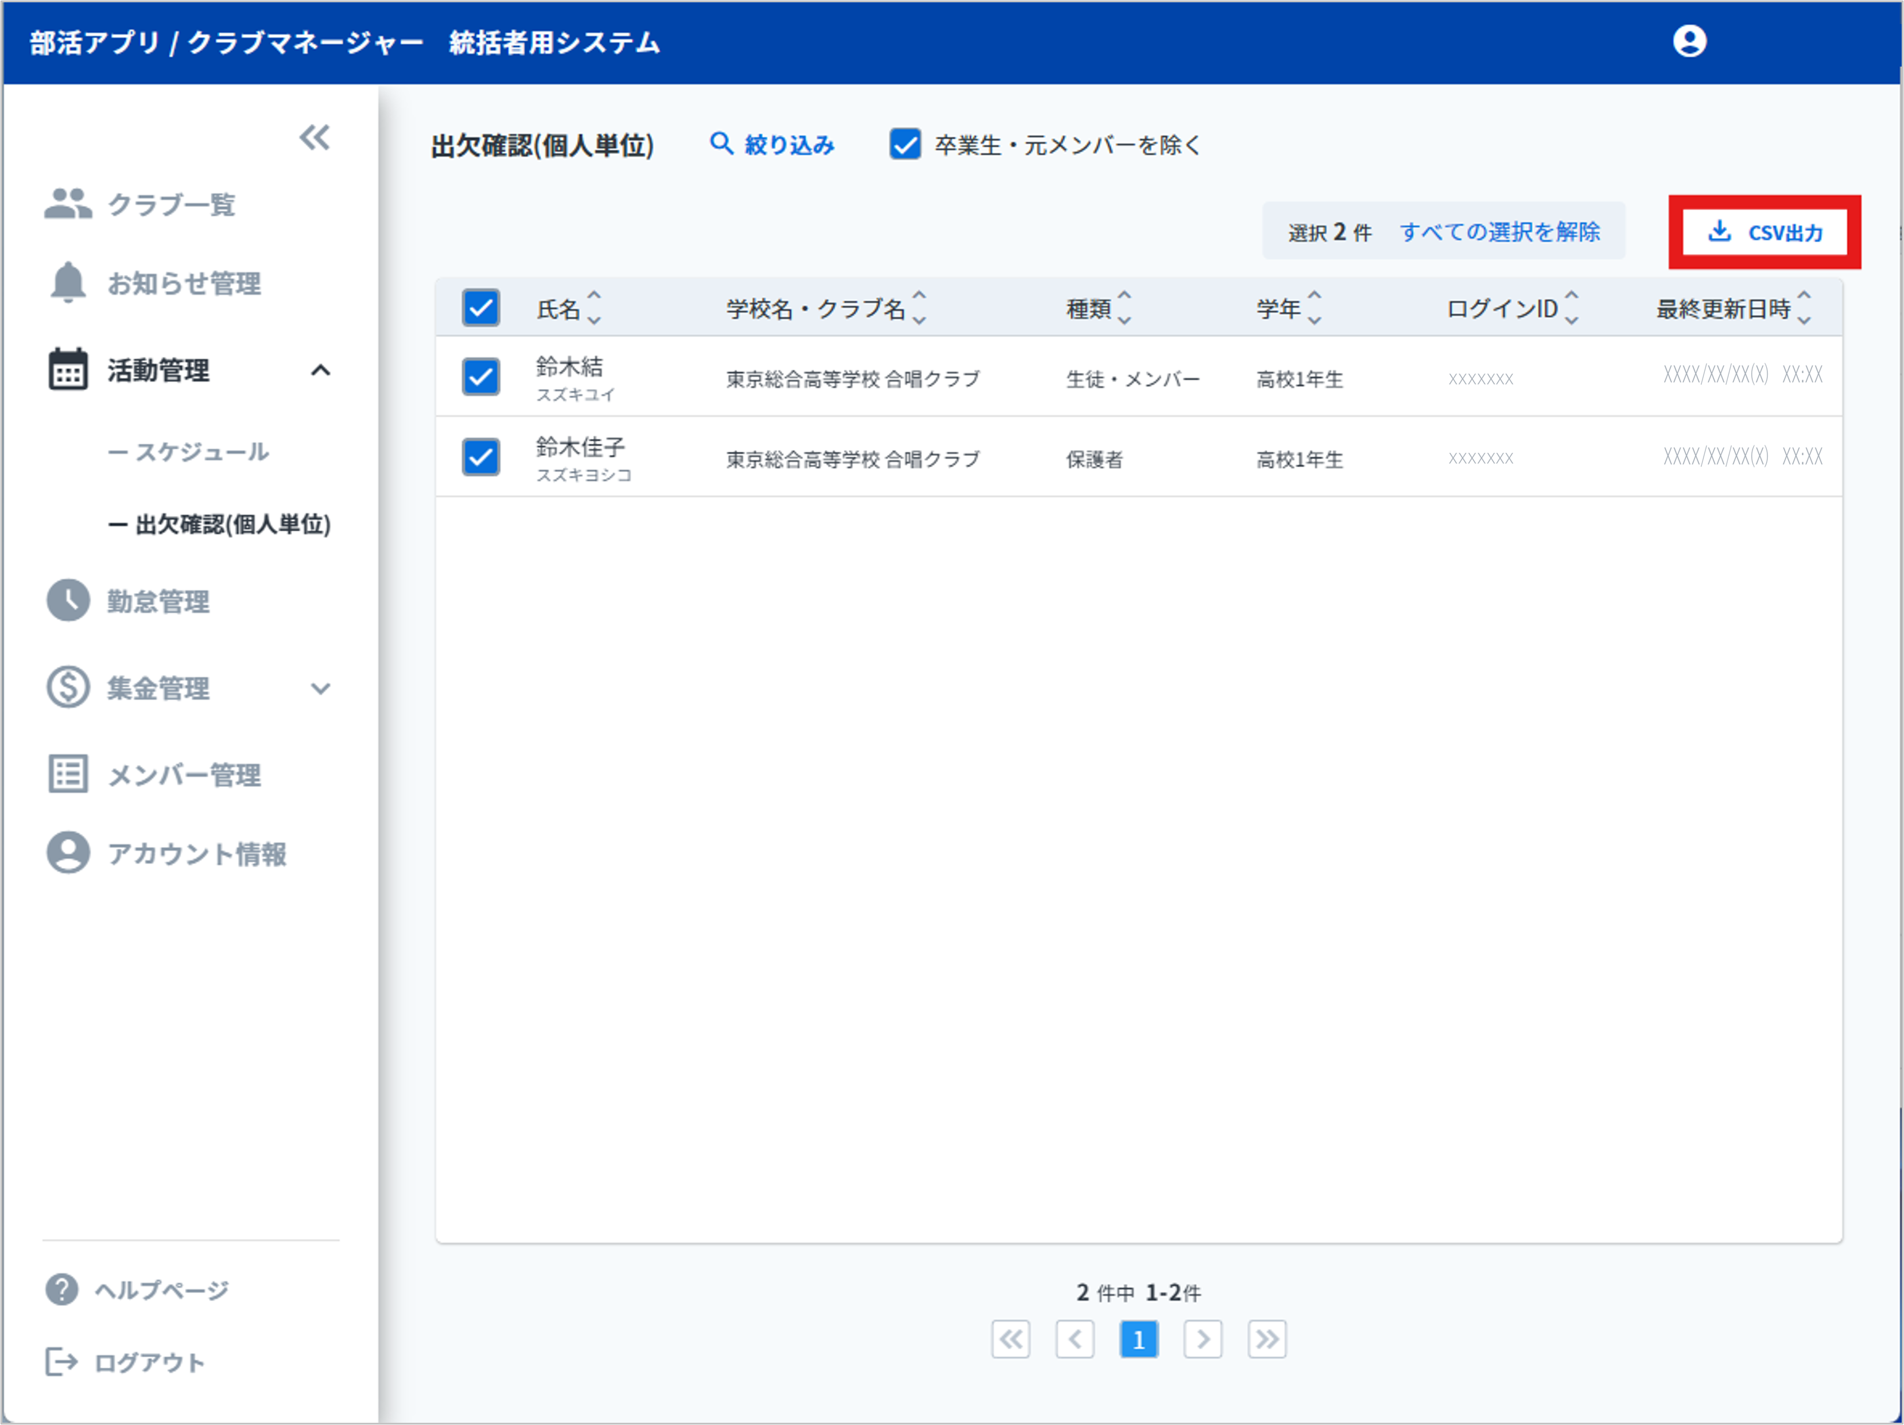1904x1425 pixels.
Task: Click ログアウト link
Action: click(x=150, y=1362)
